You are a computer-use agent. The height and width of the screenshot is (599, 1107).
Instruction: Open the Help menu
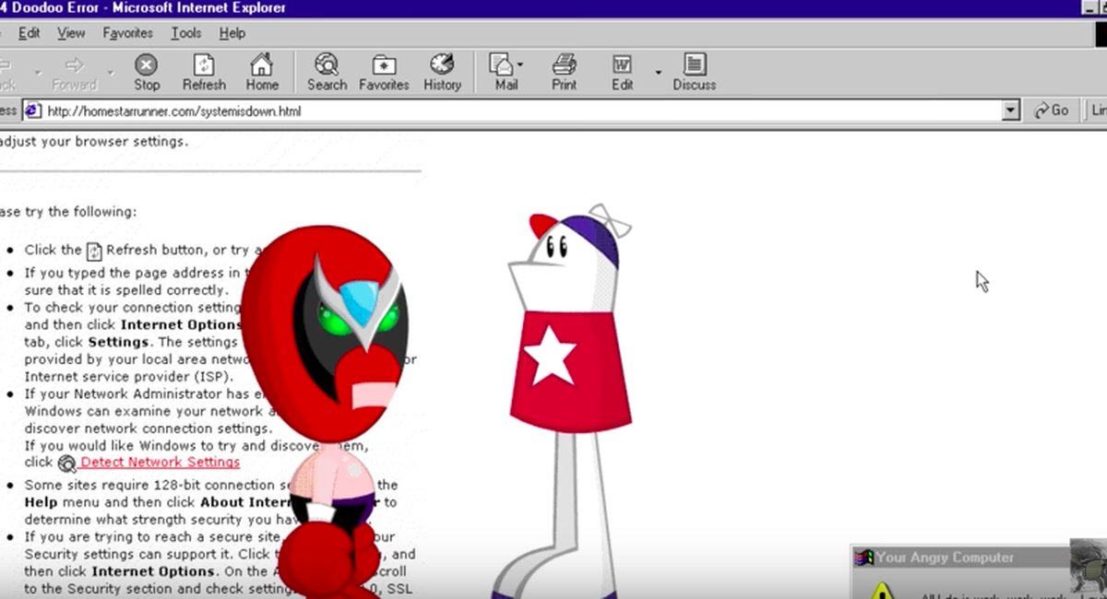click(x=232, y=33)
